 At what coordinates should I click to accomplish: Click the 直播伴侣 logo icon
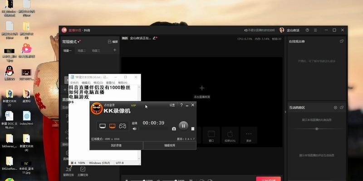click(x=64, y=30)
